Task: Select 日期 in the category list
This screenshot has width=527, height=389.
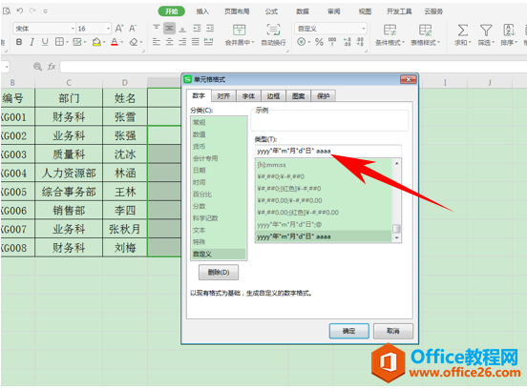Action: (219, 171)
